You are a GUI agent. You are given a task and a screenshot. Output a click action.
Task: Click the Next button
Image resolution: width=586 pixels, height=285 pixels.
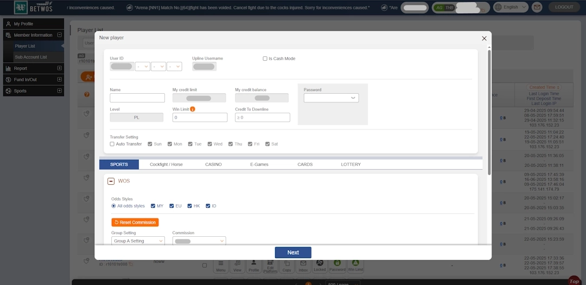coord(293,252)
